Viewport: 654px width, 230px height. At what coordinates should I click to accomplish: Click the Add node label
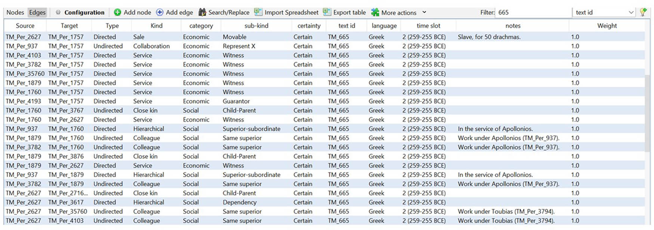tap(137, 12)
